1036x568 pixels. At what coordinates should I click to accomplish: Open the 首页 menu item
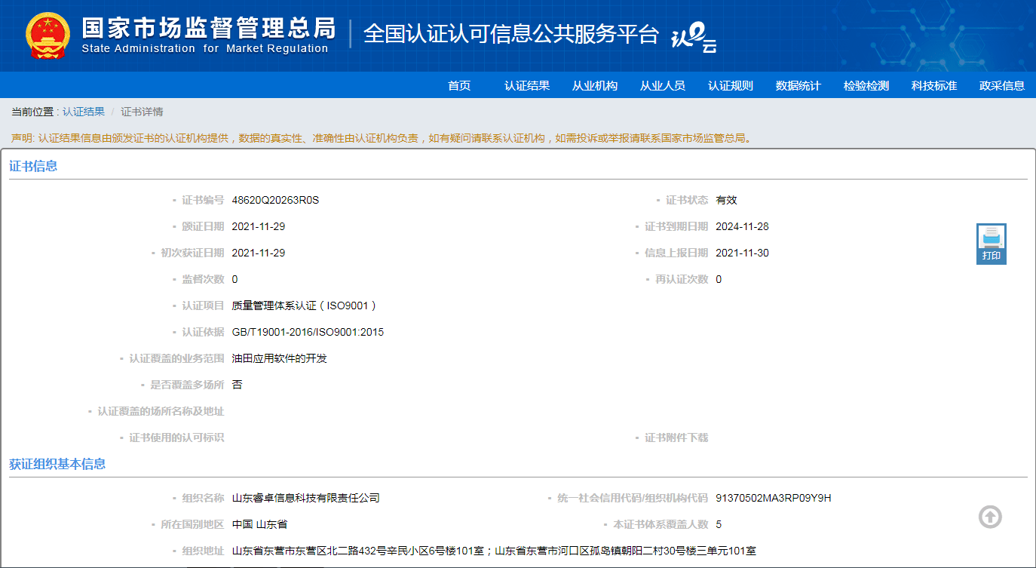(x=458, y=85)
